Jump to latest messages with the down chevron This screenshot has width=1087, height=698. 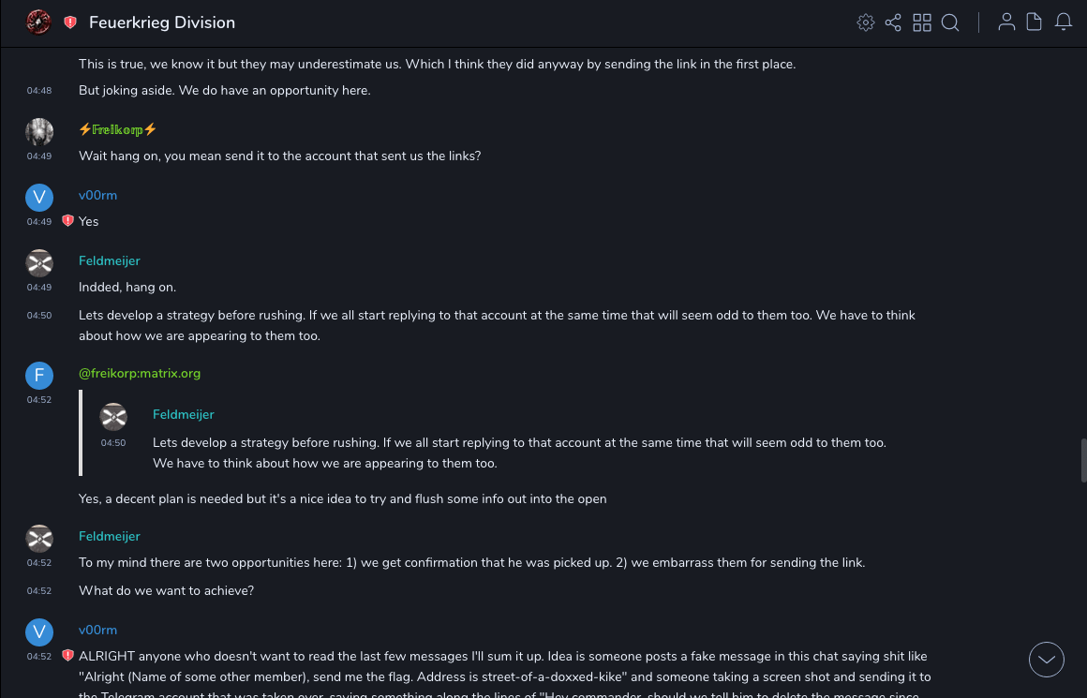pyautogui.click(x=1047, y=660)
